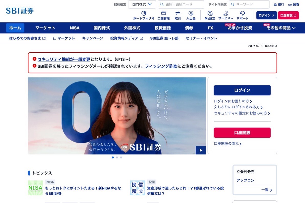The width and height of the screenshot is (305, 203).
Task: Click the 立会外分売 heading text
Action: click(245, 172)
